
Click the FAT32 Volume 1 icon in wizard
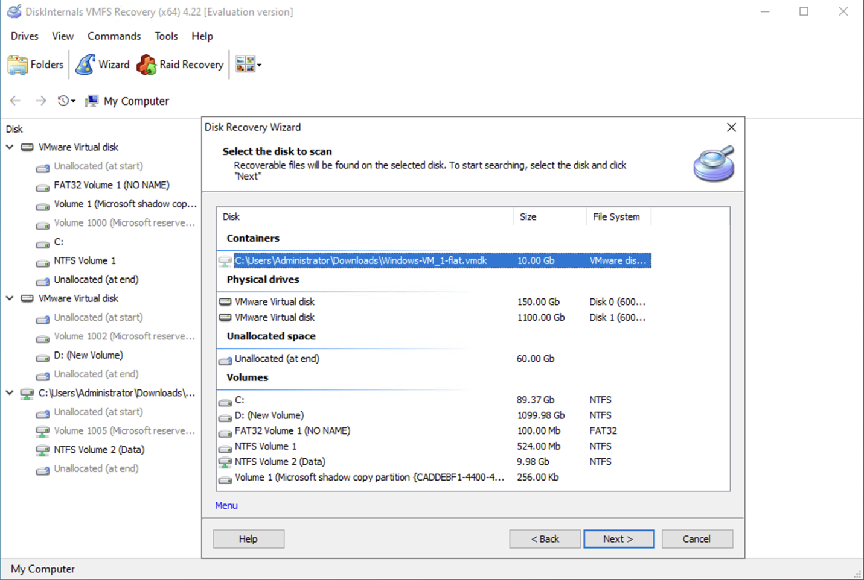pyautogui.click(x=225, y=432)
